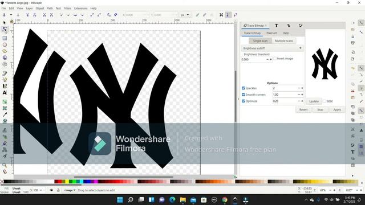Click the no-color X swatch in palette

2,182
